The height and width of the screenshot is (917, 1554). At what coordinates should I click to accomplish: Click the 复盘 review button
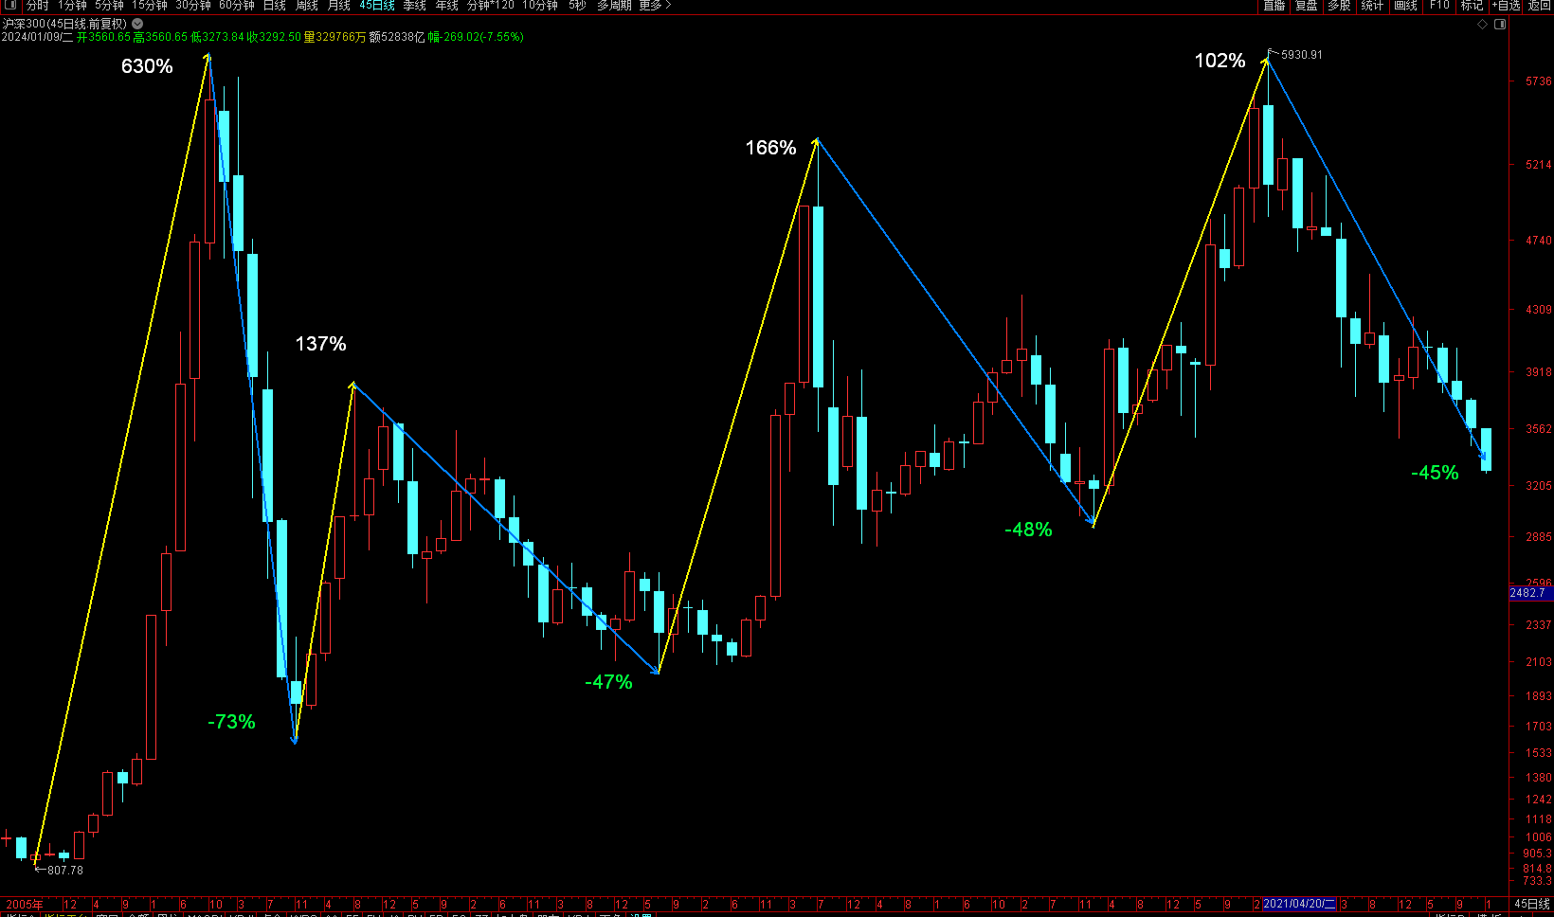tap(1307, 5)
